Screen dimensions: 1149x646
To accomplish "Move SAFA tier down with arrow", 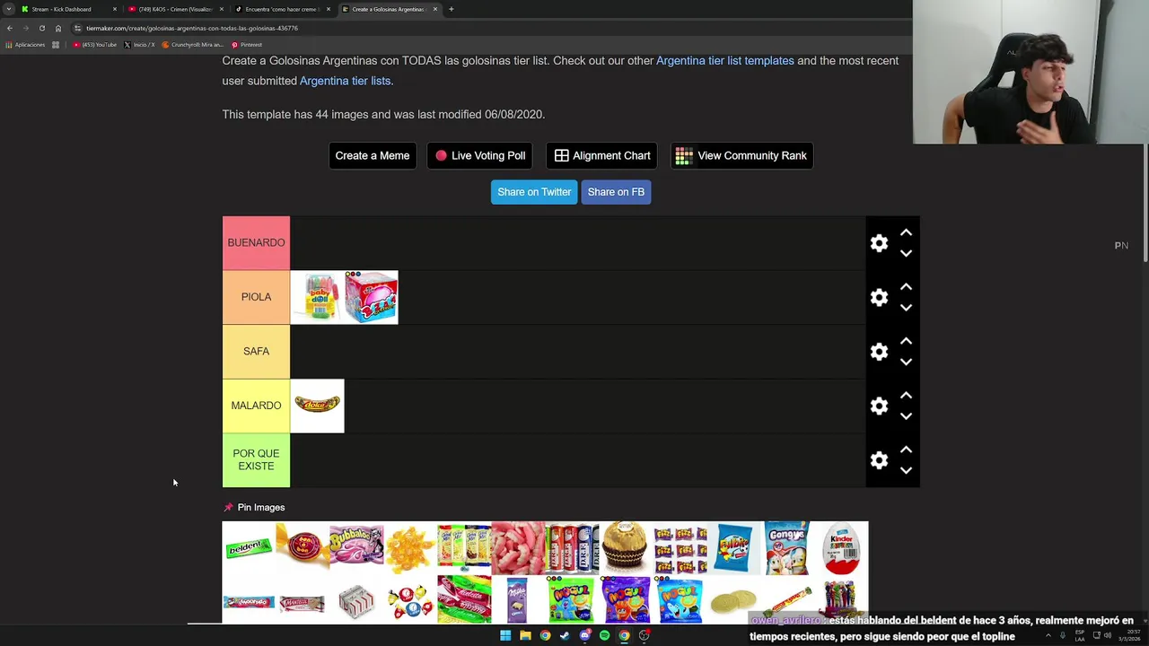I will pos(906,362).
